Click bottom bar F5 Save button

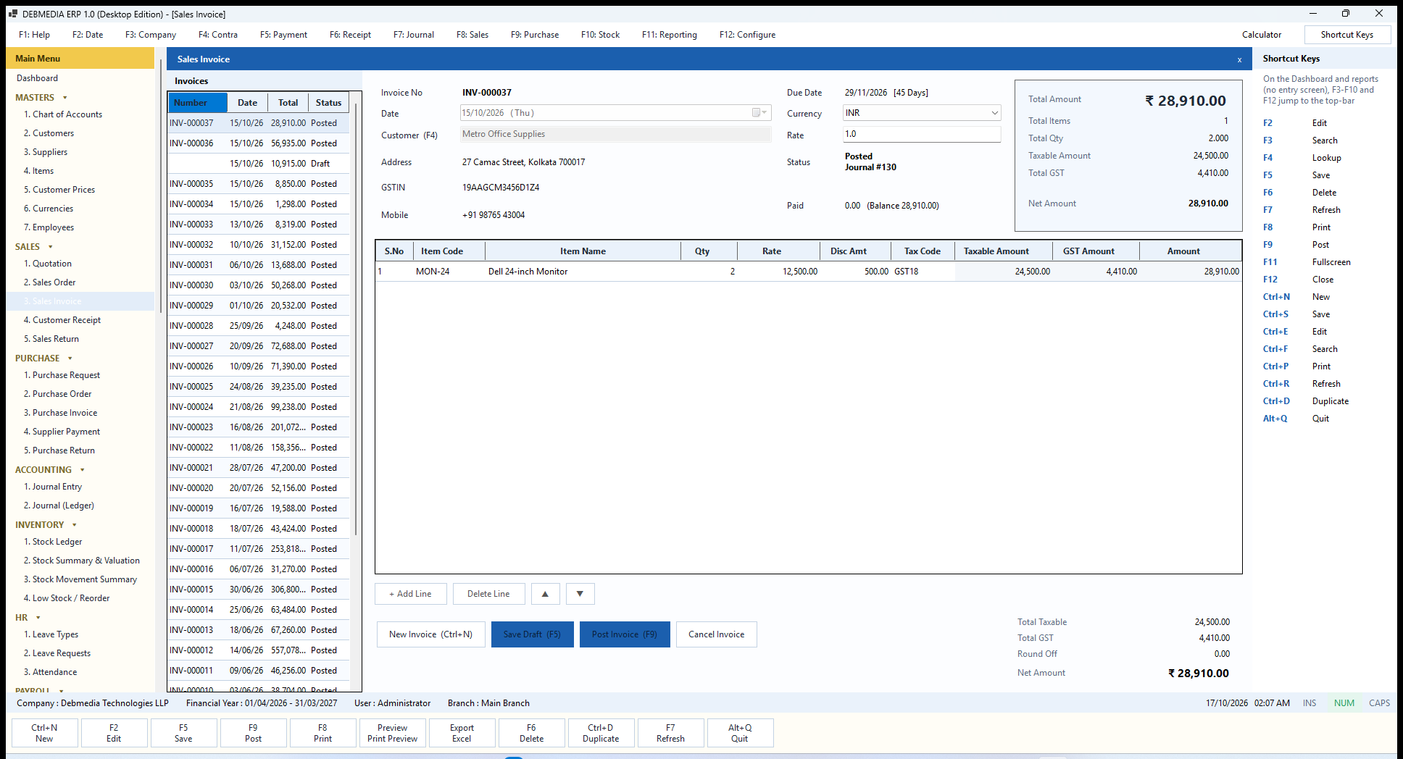(183, 733)
